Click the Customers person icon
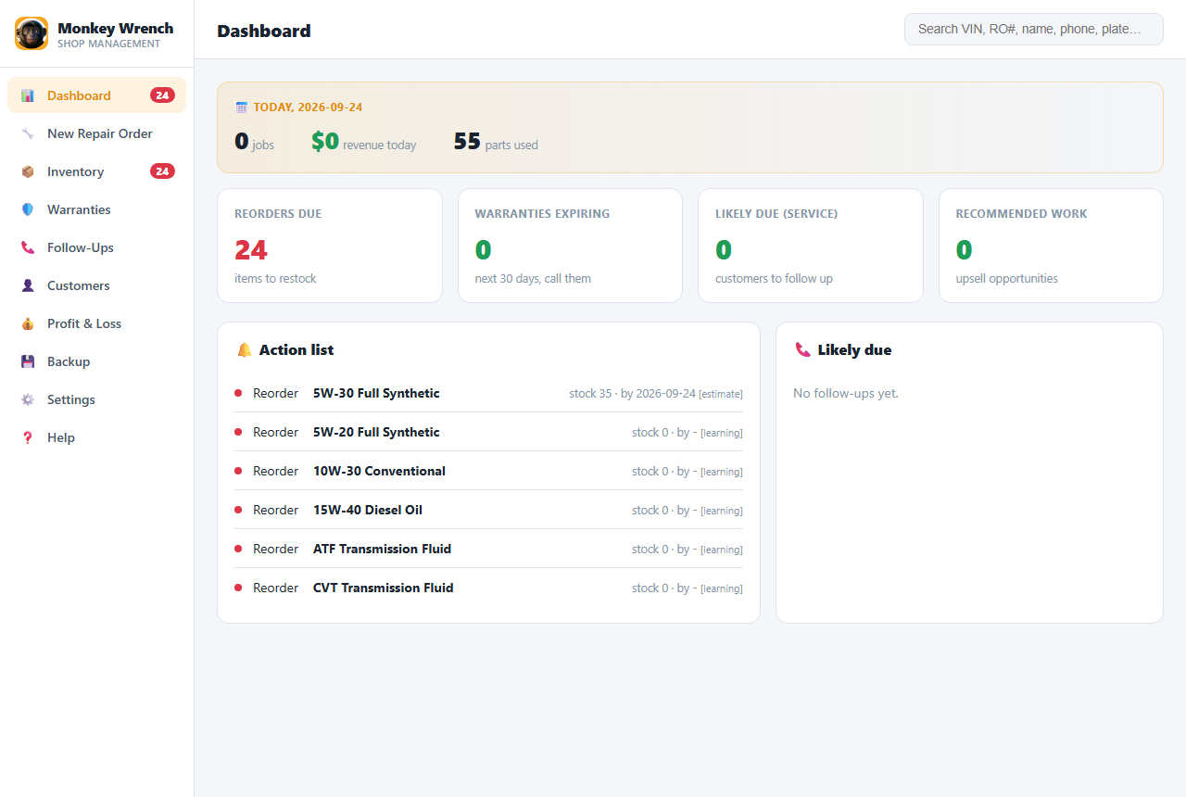The height and width of the screenshot is (797, 1186). (x=28, y=285)
